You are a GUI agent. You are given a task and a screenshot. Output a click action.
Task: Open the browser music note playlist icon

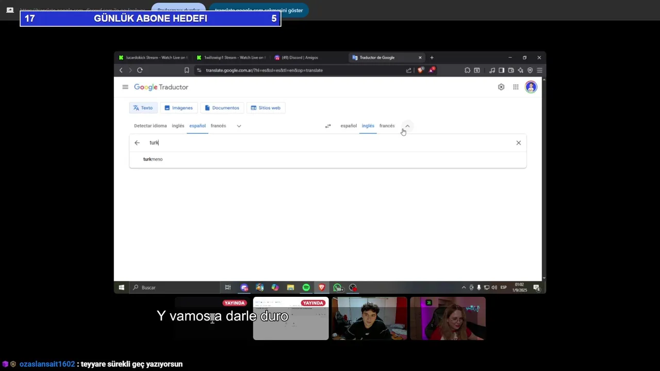[x=492, y=70]
